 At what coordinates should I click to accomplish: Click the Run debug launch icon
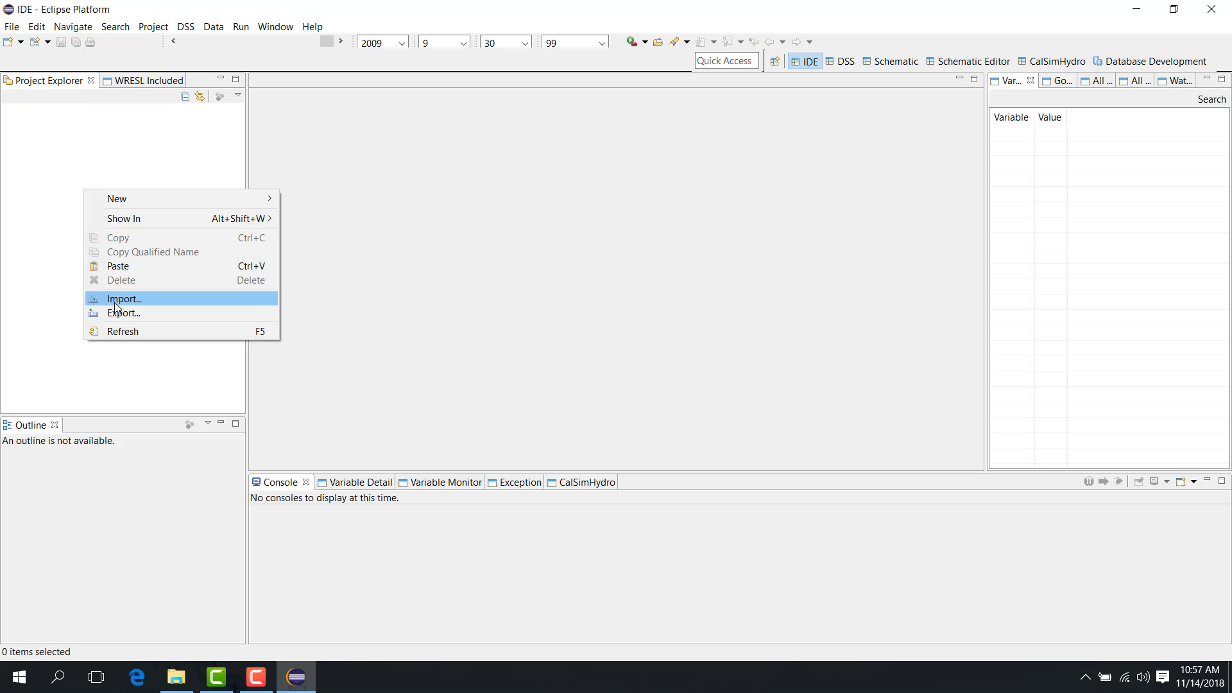(x=632, y=42)
